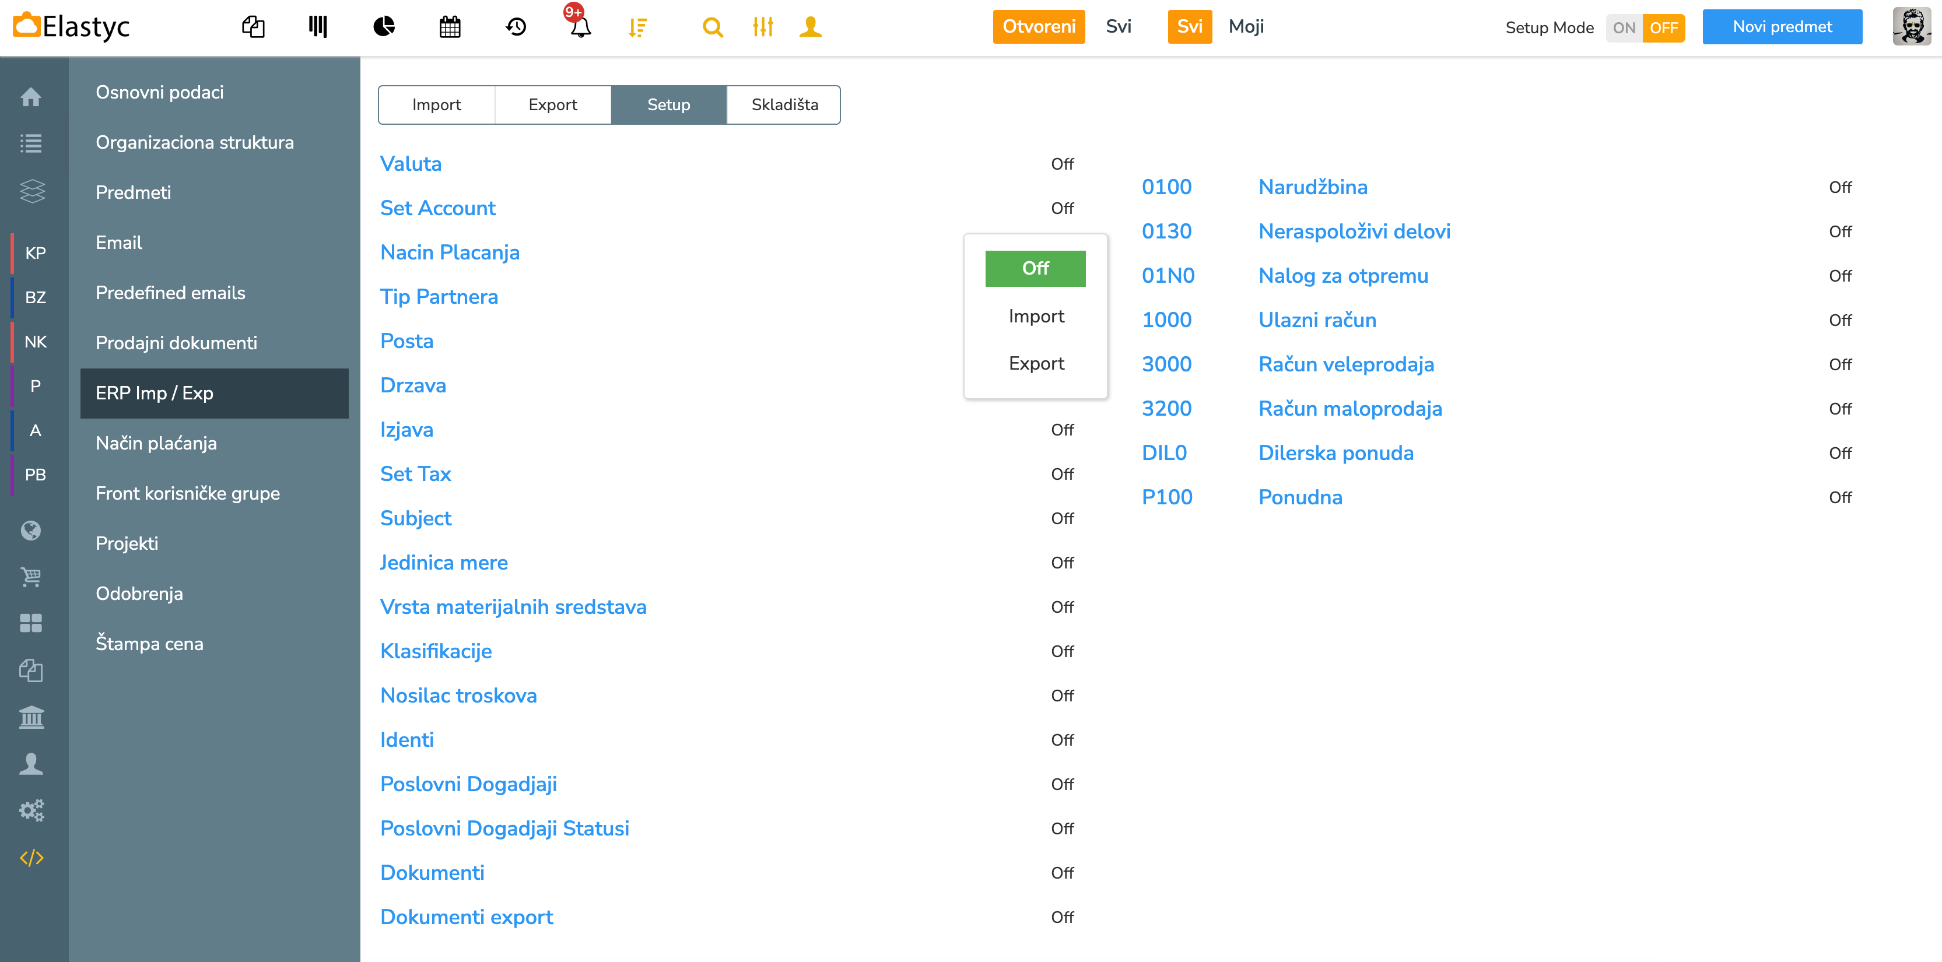Click the shopping cart sidebar icon
This screenshot has height=962, width=1942.
[31, 577]
